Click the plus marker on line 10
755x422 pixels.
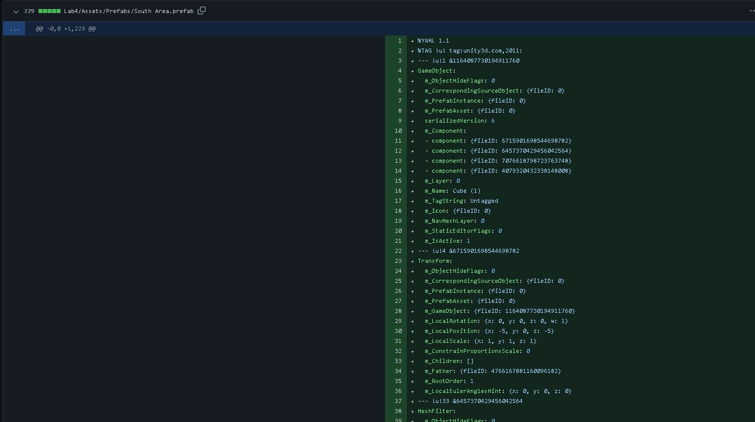click(412, 131)
